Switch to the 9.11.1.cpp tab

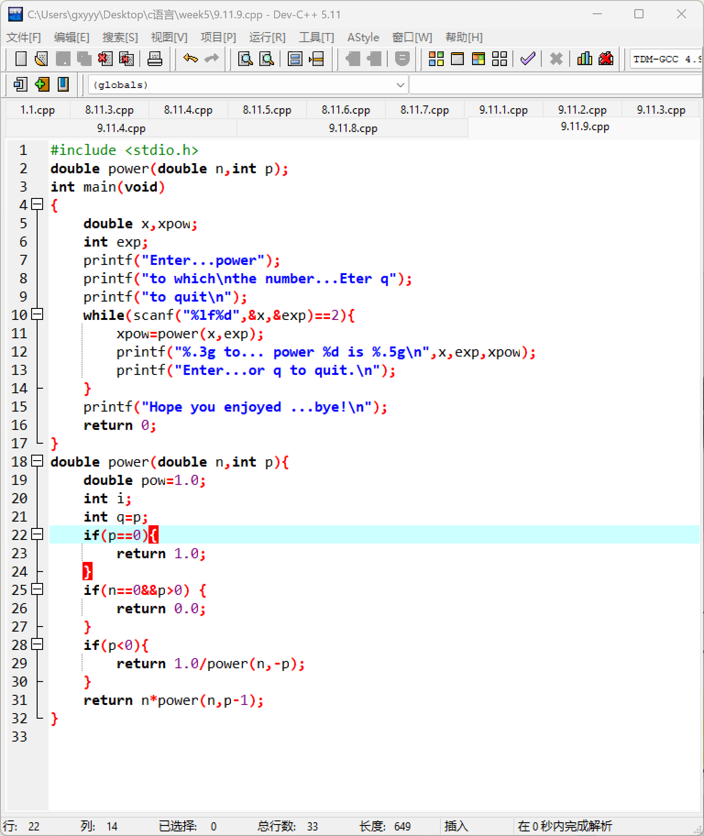503,110
